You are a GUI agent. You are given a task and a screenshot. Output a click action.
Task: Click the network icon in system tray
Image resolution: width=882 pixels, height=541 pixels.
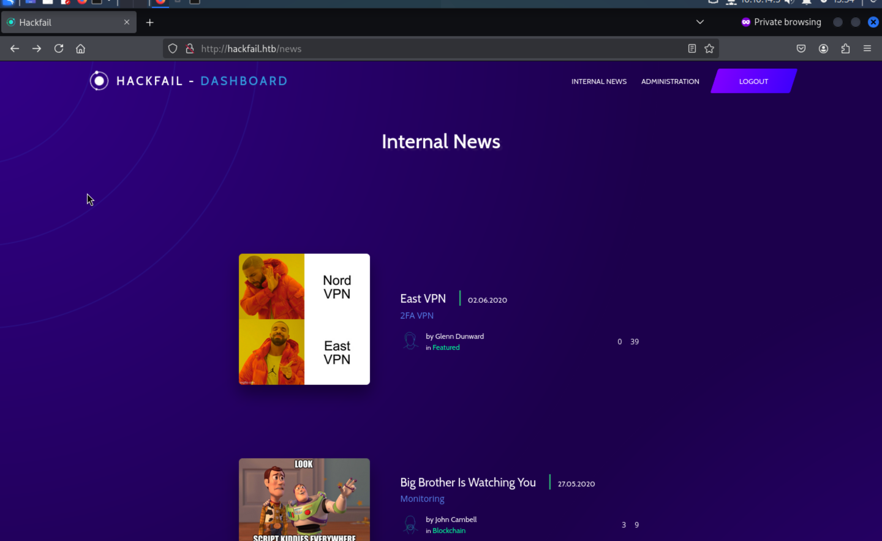pyautogui.click(x=731, y=2)
